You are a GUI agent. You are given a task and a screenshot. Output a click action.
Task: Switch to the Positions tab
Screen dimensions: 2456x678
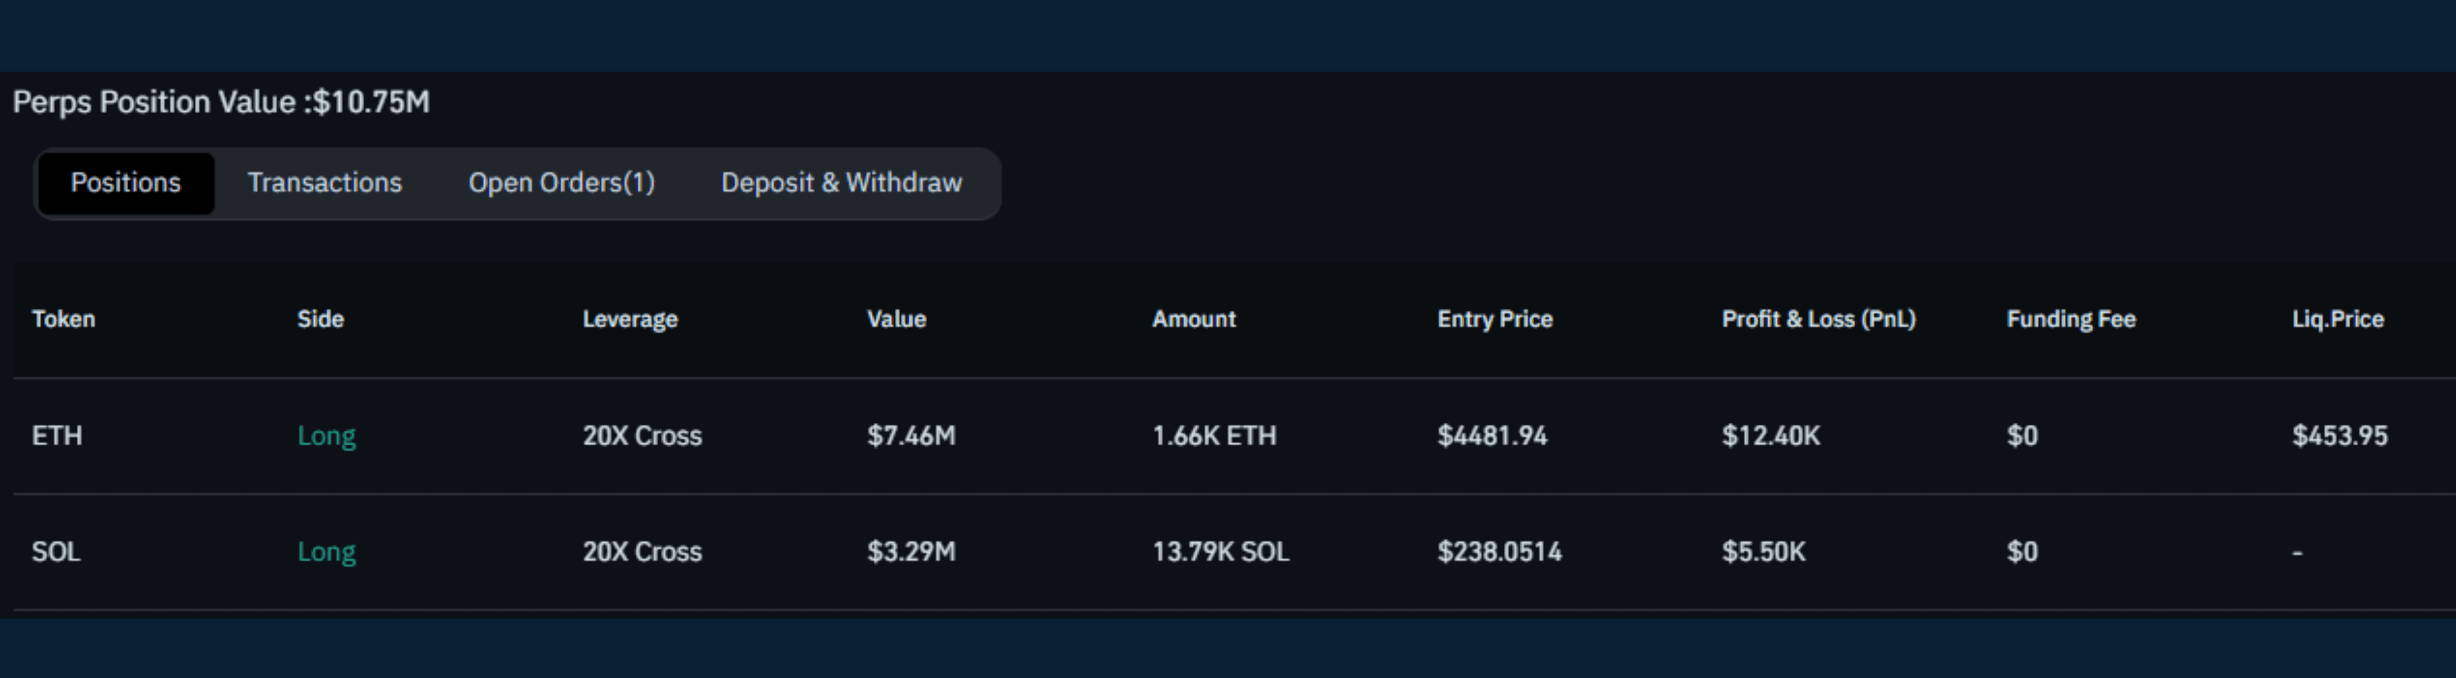point(126,183)
